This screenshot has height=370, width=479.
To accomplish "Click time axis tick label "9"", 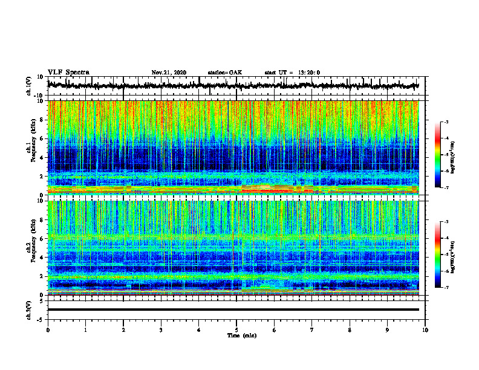I will click(x=387, y=330).
